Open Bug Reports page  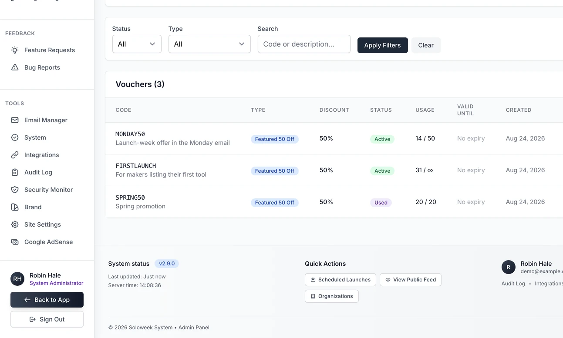tap(47, 67)
